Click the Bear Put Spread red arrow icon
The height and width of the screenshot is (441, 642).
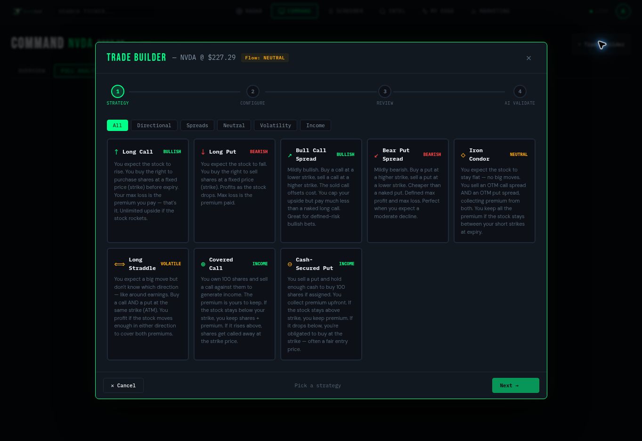376,155
